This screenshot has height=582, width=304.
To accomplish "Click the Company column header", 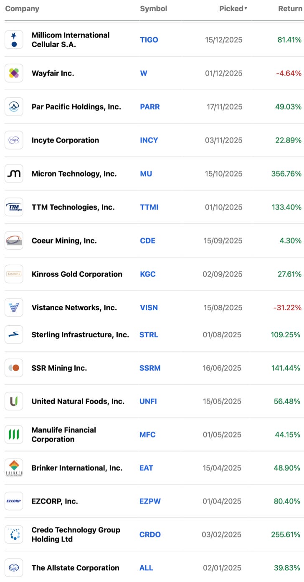I will click(x=22, y=8).
